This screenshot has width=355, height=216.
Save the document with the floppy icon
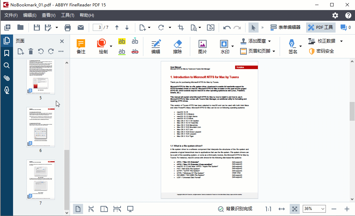(x=37, y=28)
